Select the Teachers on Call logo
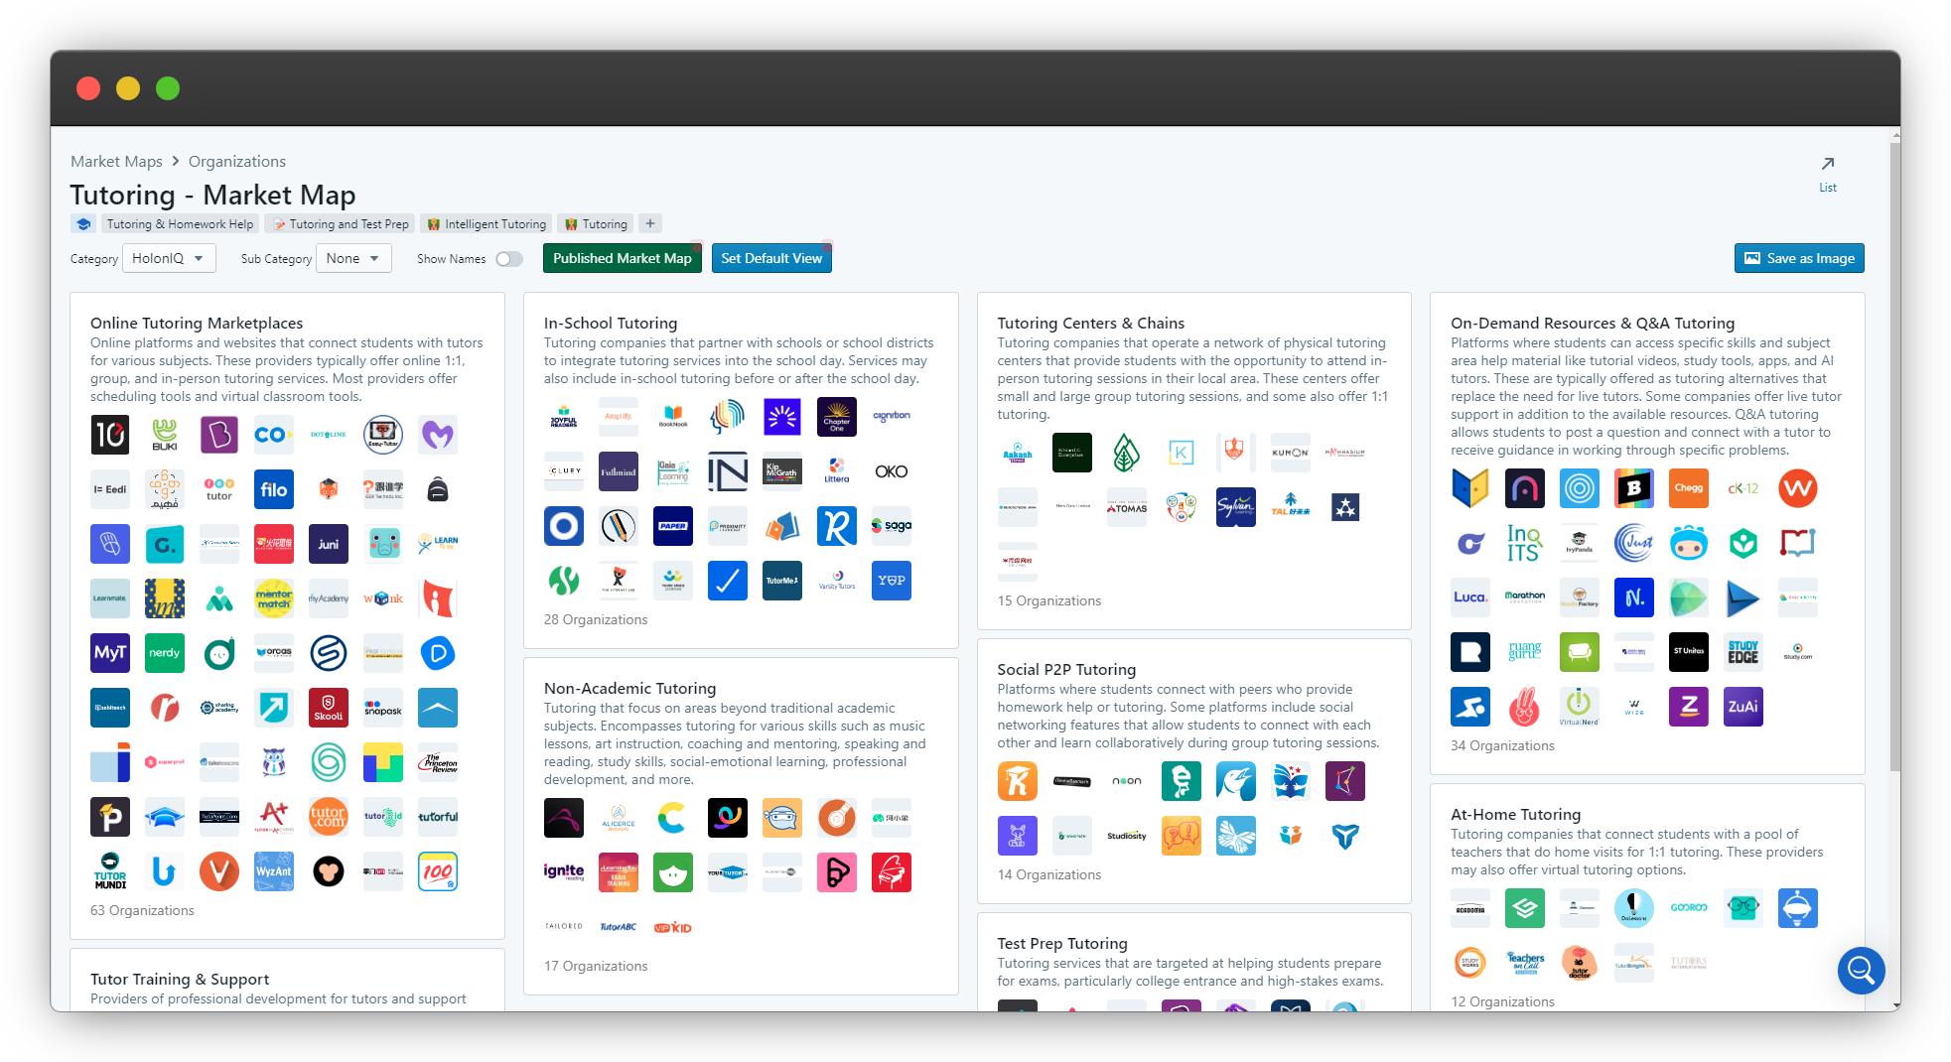Screen dimensions: 1951x1062 (x=1525, y=963)
